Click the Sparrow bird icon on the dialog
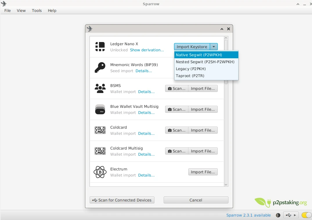This screenshot has height=220, width=312. click(x=89, y=29)
